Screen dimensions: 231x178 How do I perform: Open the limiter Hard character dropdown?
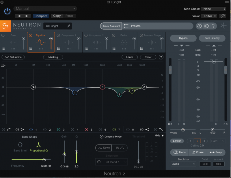tap(218, 141)
